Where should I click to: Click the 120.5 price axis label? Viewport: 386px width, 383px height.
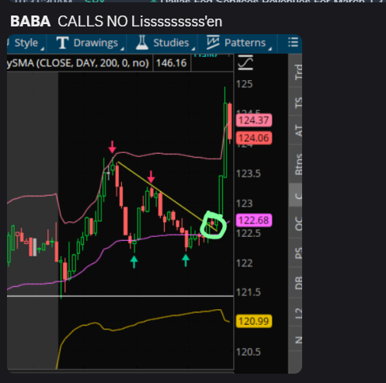pos(249,352)
